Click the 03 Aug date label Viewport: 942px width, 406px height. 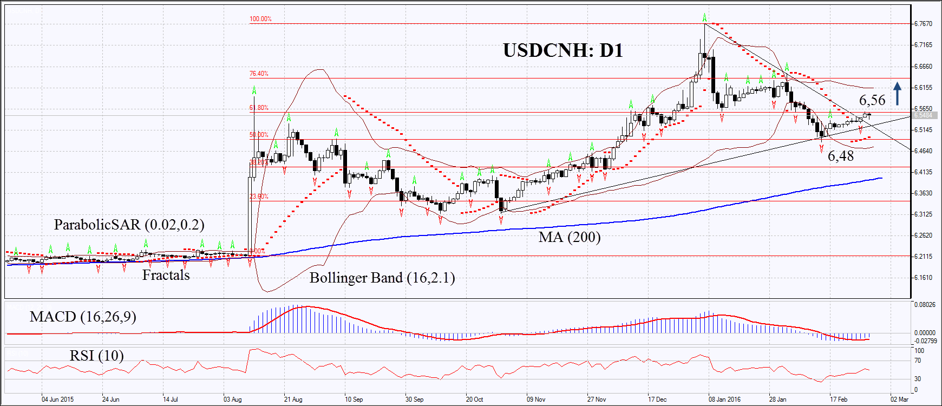click(x=232, y=400)
